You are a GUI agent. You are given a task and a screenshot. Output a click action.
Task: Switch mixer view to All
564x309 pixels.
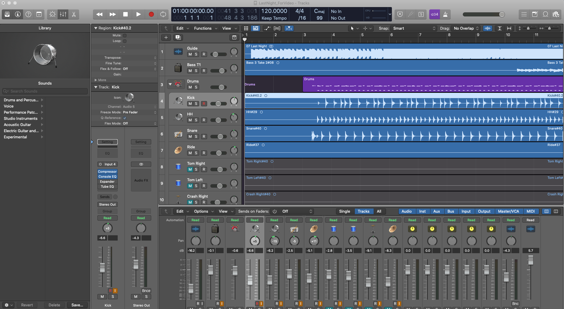coord(379,211)
